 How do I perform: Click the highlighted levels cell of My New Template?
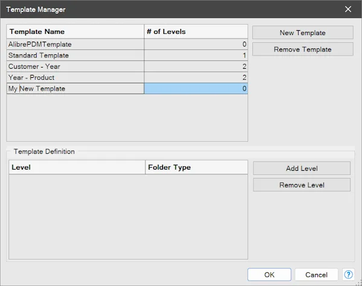pyautogui.click(x=195, y=89)
